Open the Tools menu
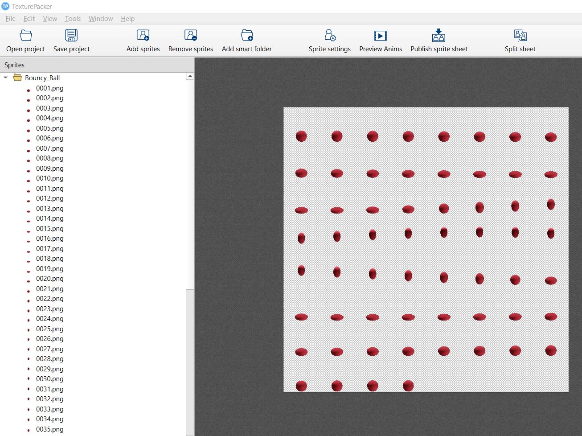 73,19
